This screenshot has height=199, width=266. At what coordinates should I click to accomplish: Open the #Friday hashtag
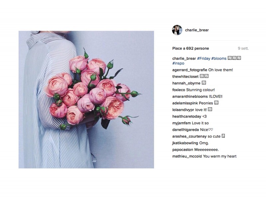coord(203,58)
